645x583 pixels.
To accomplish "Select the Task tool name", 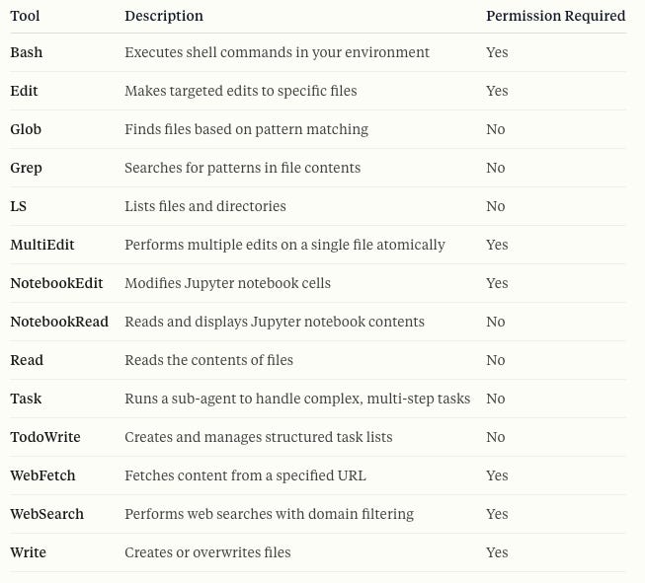I will point(26,399).
